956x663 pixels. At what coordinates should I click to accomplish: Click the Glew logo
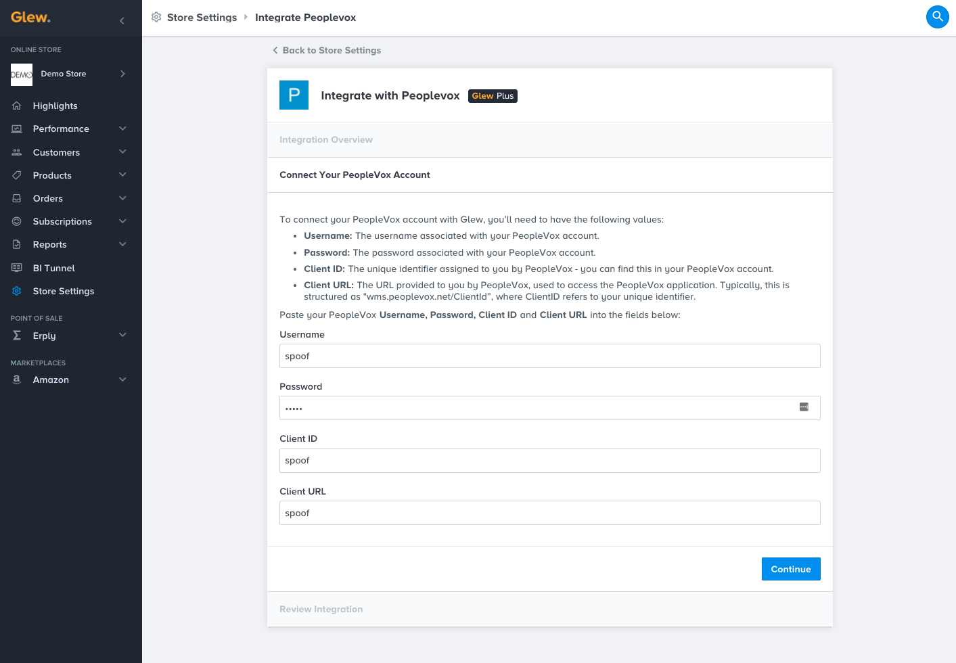(x=30, y=18)
